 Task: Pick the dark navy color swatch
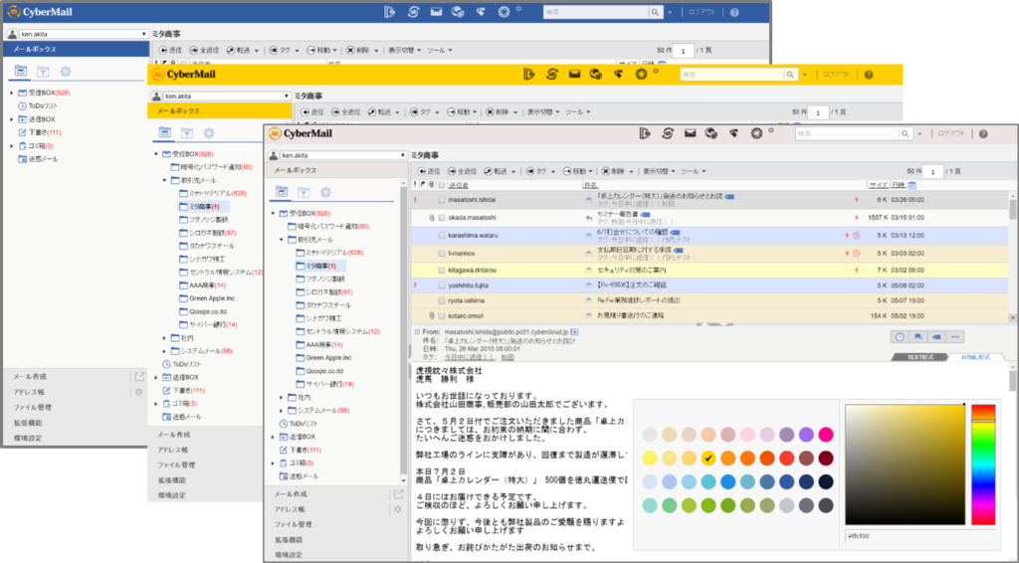coord(825,481)
